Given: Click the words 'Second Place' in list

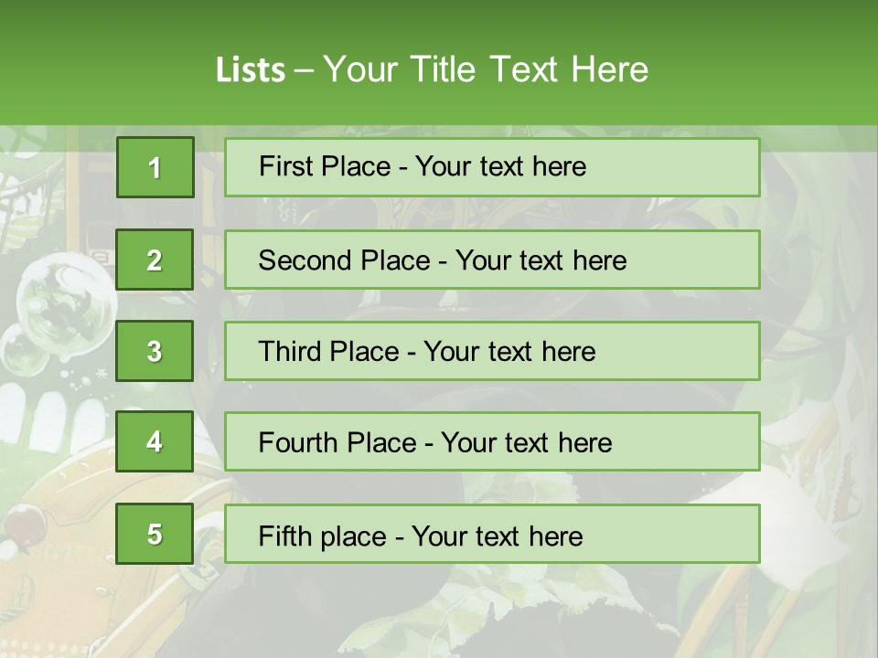Looking at the screenshot, I should (345, 260).
